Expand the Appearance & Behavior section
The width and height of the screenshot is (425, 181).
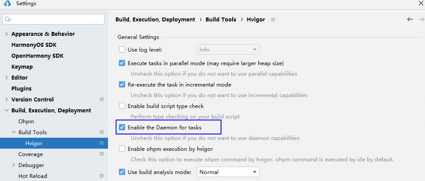pyautogui.click(x=6, y=34)
